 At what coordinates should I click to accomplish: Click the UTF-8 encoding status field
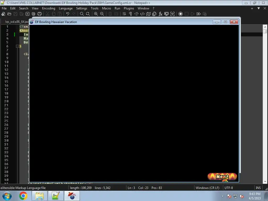coord(228,188)
